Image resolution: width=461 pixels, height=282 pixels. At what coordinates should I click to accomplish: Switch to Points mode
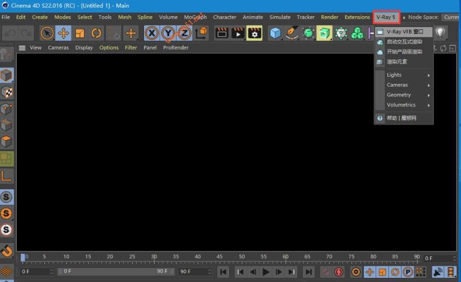tap(6, 109)
